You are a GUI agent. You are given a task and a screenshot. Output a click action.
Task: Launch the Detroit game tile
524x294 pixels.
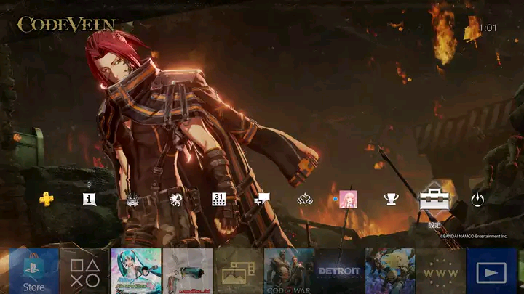(x=340, y=271)
